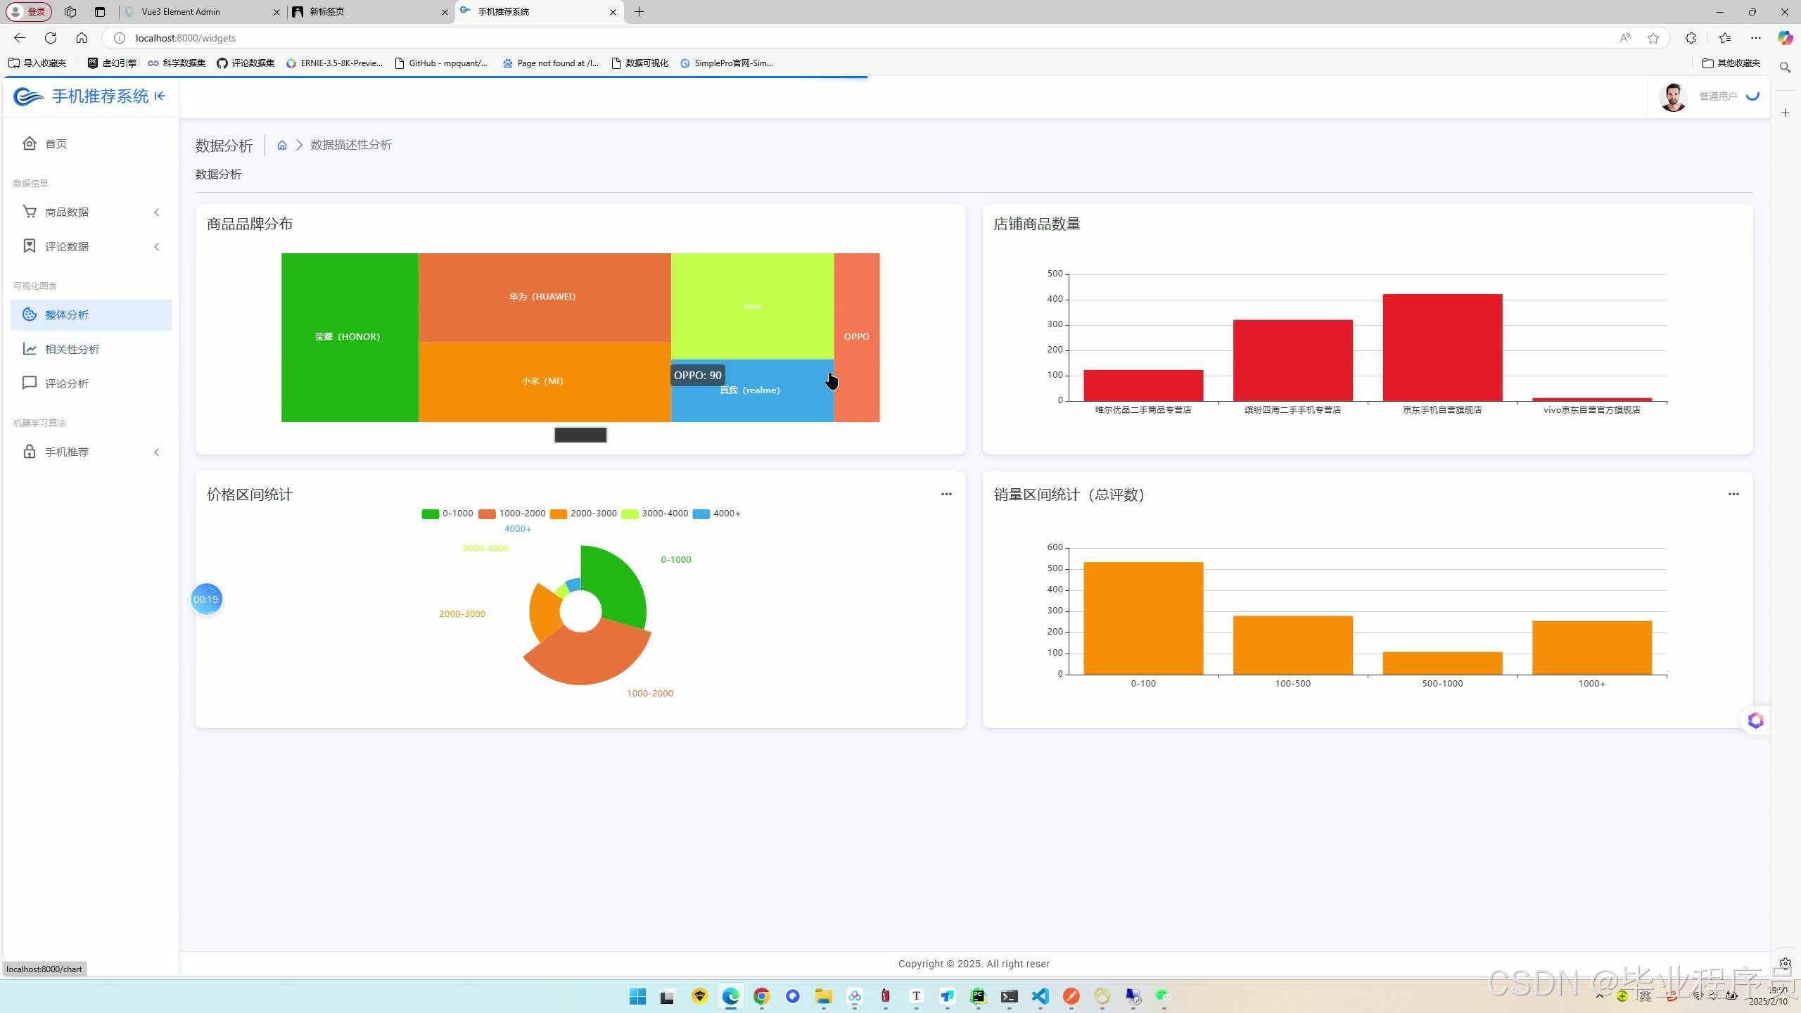Add page to favorites star icon

coord(1653,38)
